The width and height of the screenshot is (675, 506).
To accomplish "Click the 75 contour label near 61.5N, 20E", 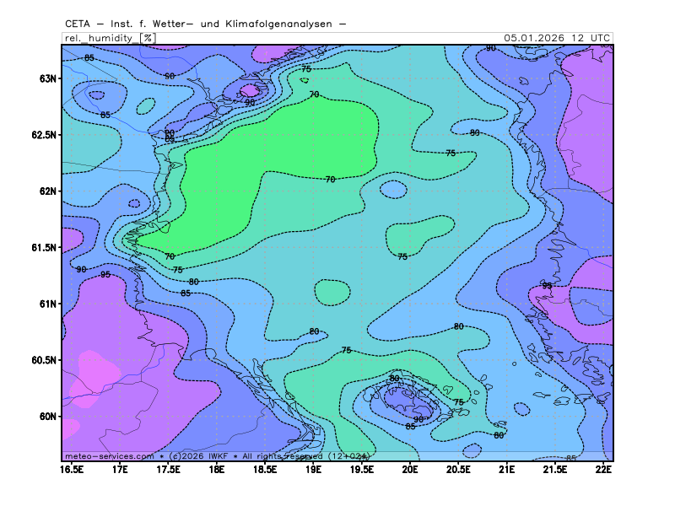I will (x=402, y=256).
